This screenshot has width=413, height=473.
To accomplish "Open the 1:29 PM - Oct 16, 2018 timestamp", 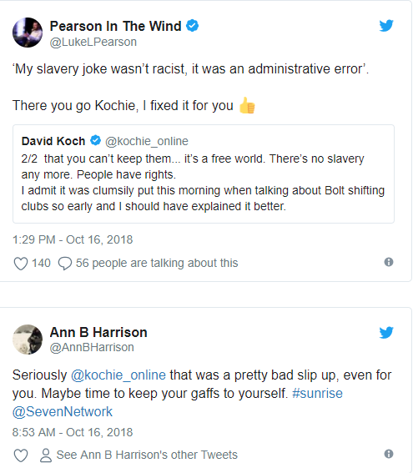I will pyautogui.click(x=73, y=239).
